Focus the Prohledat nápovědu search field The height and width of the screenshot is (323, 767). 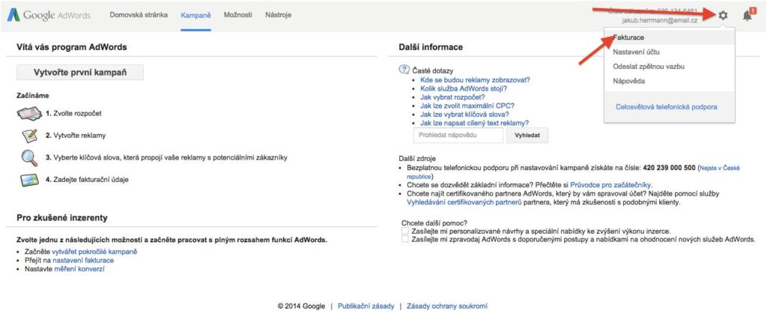[458, 136]
